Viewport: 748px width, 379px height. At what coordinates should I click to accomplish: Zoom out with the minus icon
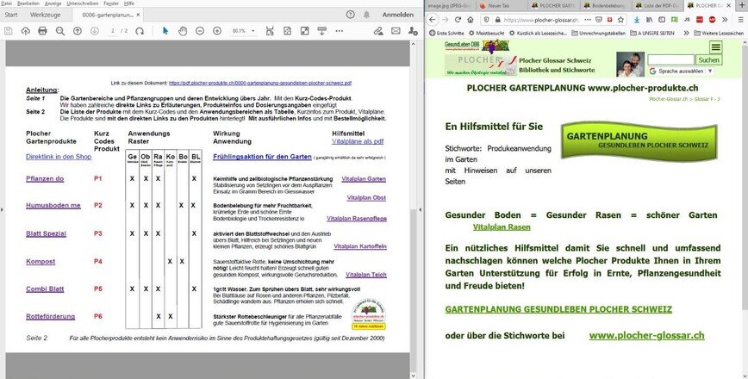click(x=200, y=31)
